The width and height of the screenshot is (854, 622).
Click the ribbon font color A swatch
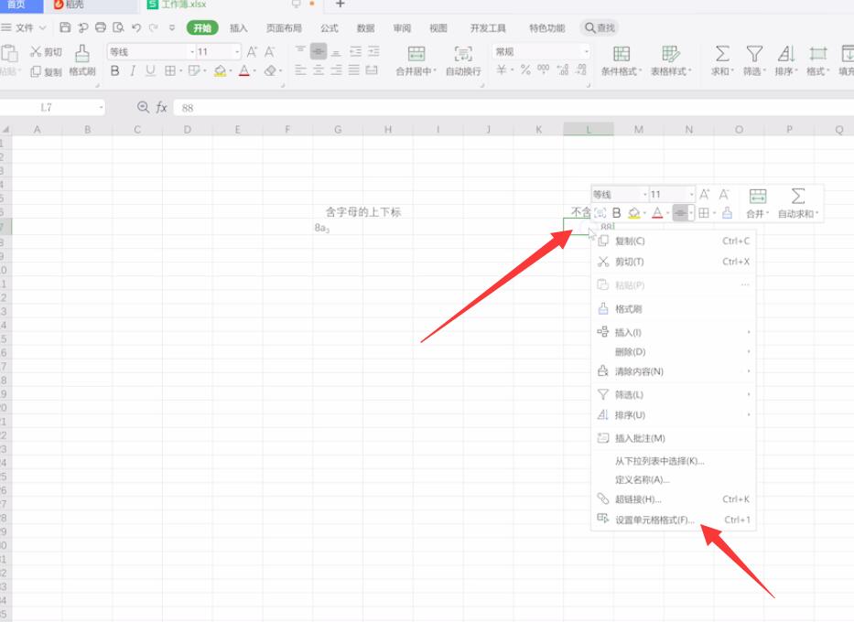tap(243, 70)
